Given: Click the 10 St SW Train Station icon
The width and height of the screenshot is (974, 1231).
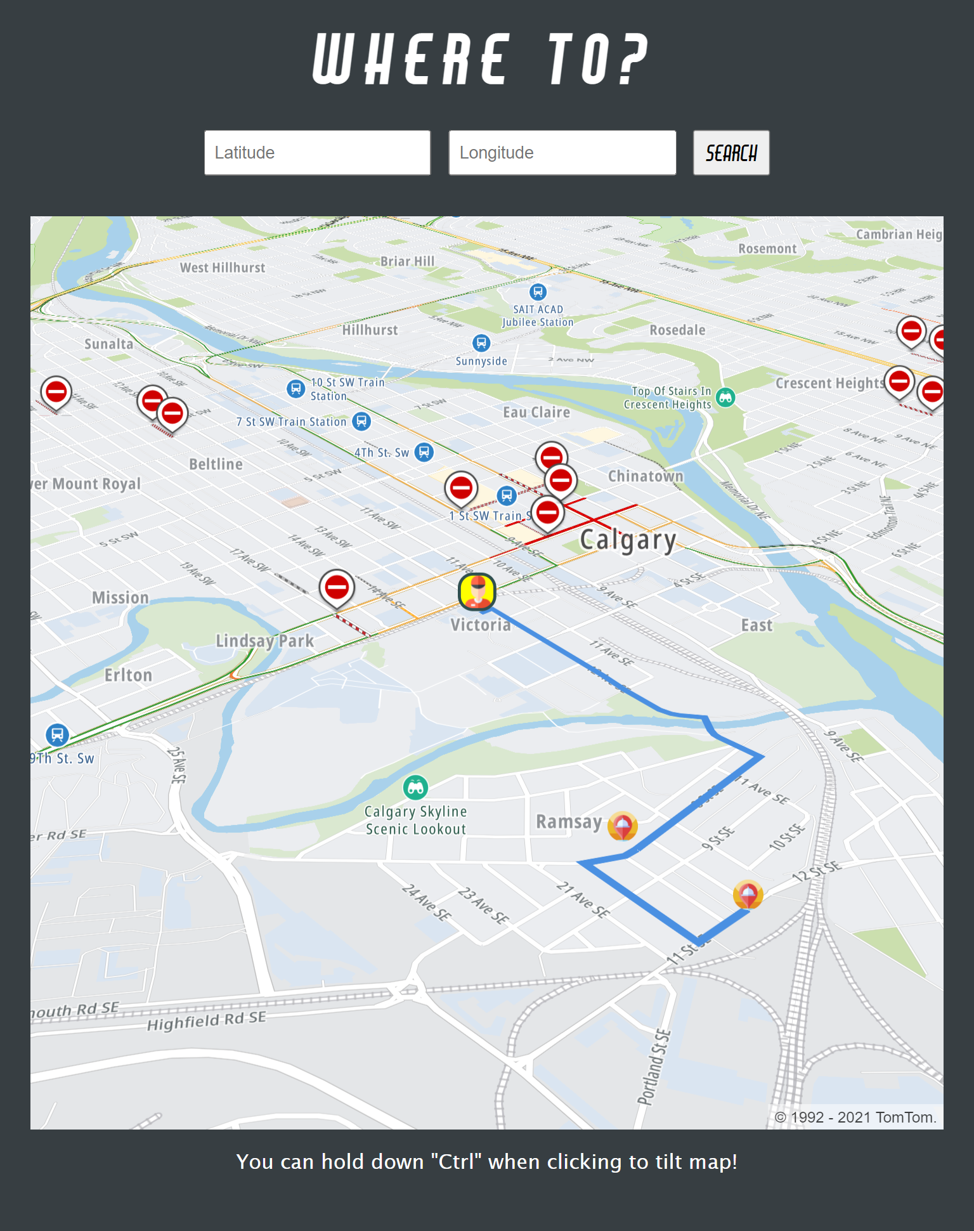Looking at the screenshot, I should [x=295, y=388].
